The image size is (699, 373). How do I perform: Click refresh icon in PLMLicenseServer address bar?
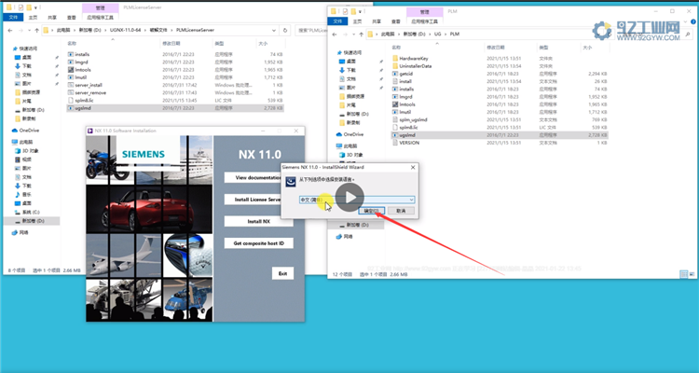click(x=285, y=31)
